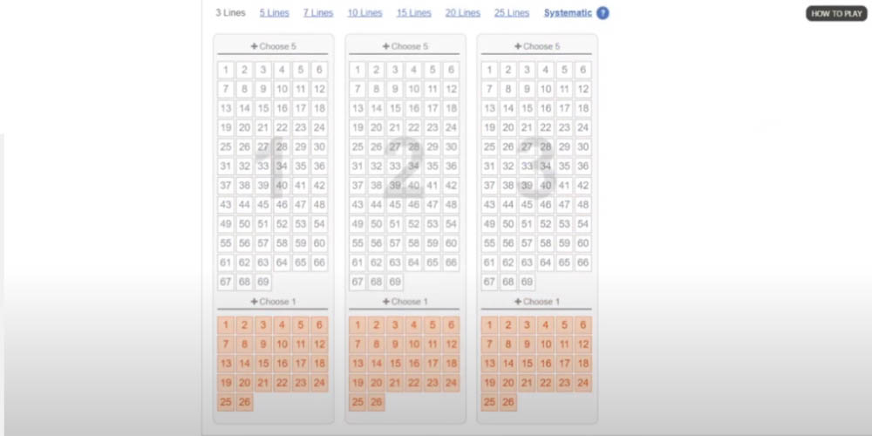Select orange bonus ball 13 in first line

click(x=226, y=364)
